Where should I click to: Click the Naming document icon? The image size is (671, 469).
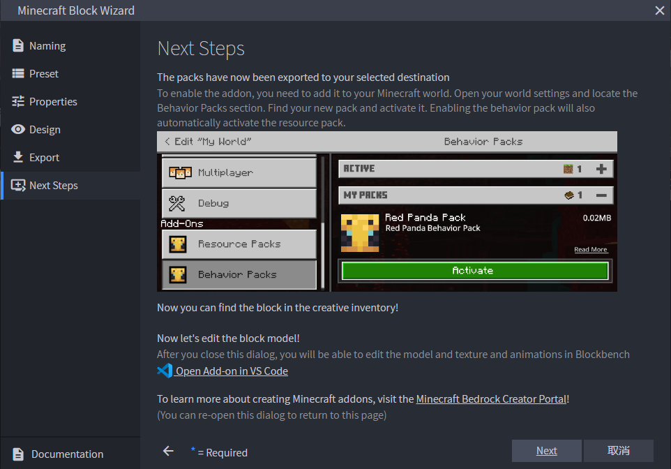pyautogui.click(x=18, y=45)
